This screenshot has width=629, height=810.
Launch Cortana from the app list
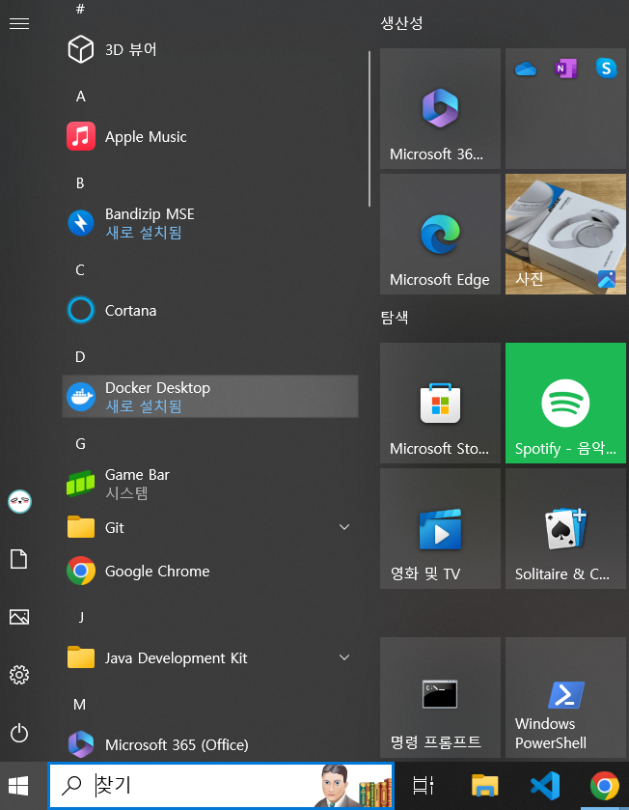210,310
